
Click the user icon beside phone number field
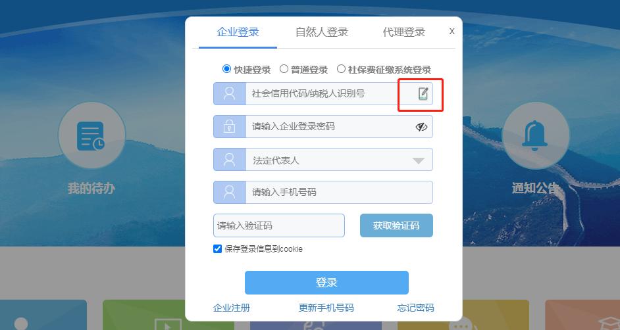[x=230, y=192]
